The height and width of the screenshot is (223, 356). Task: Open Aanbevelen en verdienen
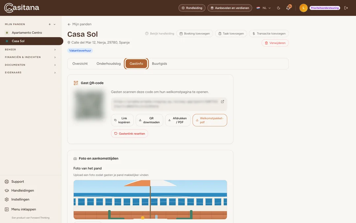230,8
